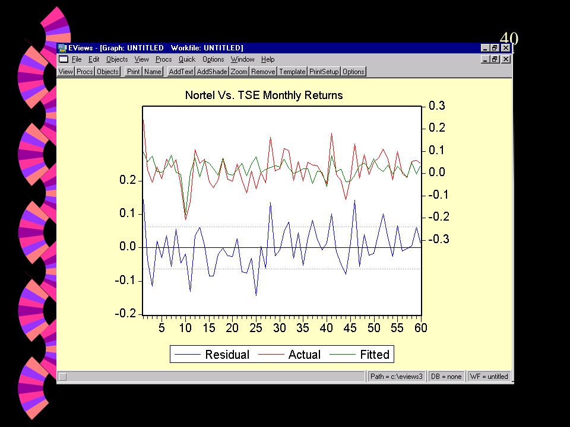
Task: Click the Remove toolbar button
Action: [x=263, y=72]
